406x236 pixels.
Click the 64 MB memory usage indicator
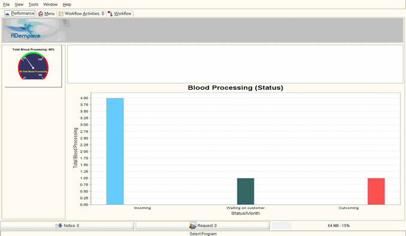click(x=338, y=225)
